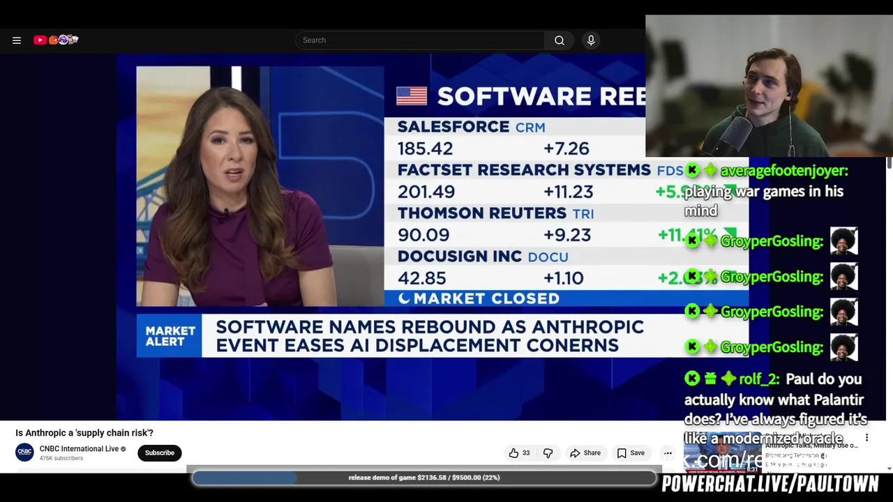Click the last GroyperGosling chat emote
The image size is (893, 502).
pyautogui.click(x=843, y=347)
